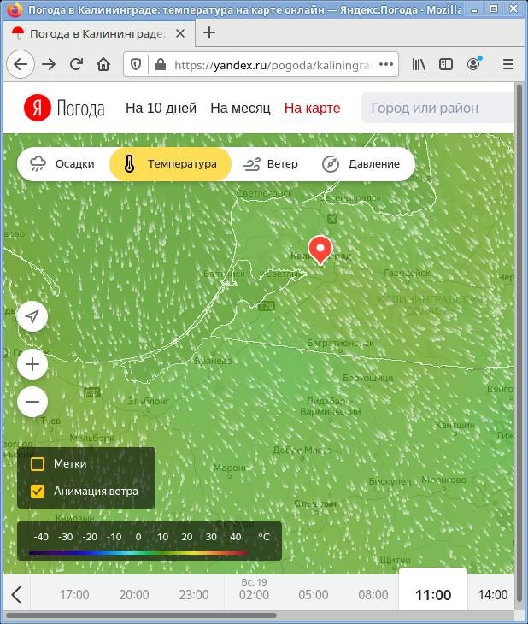528x624 pixels.
Task: Open the На 10 дней forecast
Action: click(x=161, y=108)
